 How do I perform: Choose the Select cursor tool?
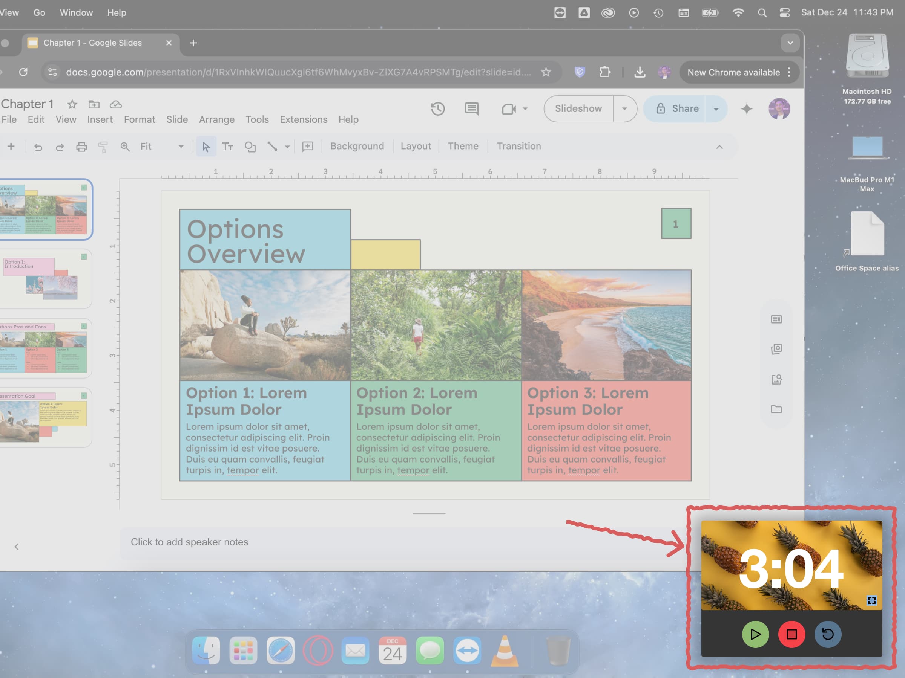(x=206, y=146)
